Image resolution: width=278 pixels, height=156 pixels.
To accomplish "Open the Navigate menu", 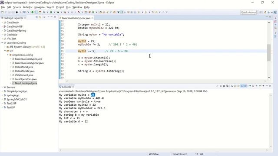I will coord(40,7).
